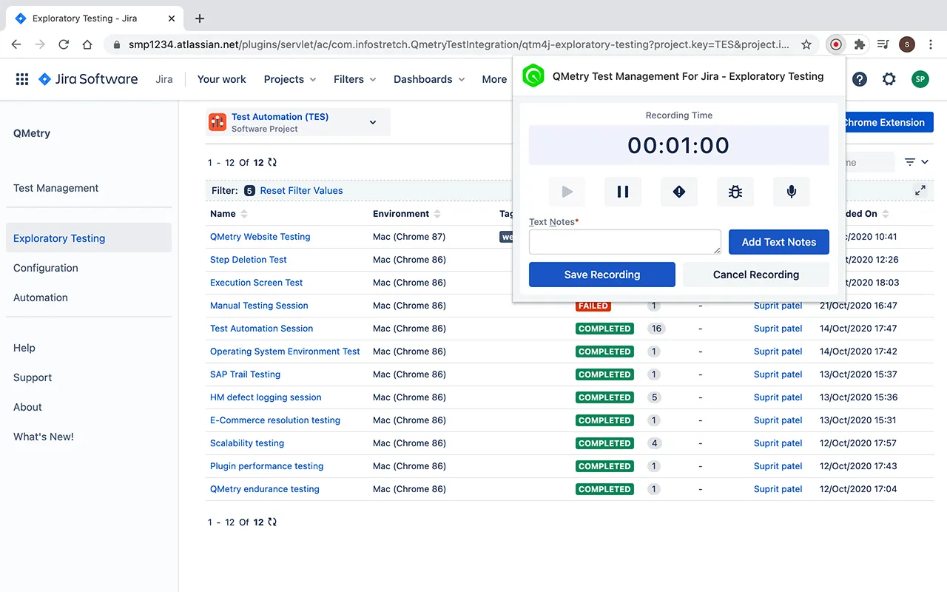
Task: Open Configuration in sidebar
Action: point(46,268)
